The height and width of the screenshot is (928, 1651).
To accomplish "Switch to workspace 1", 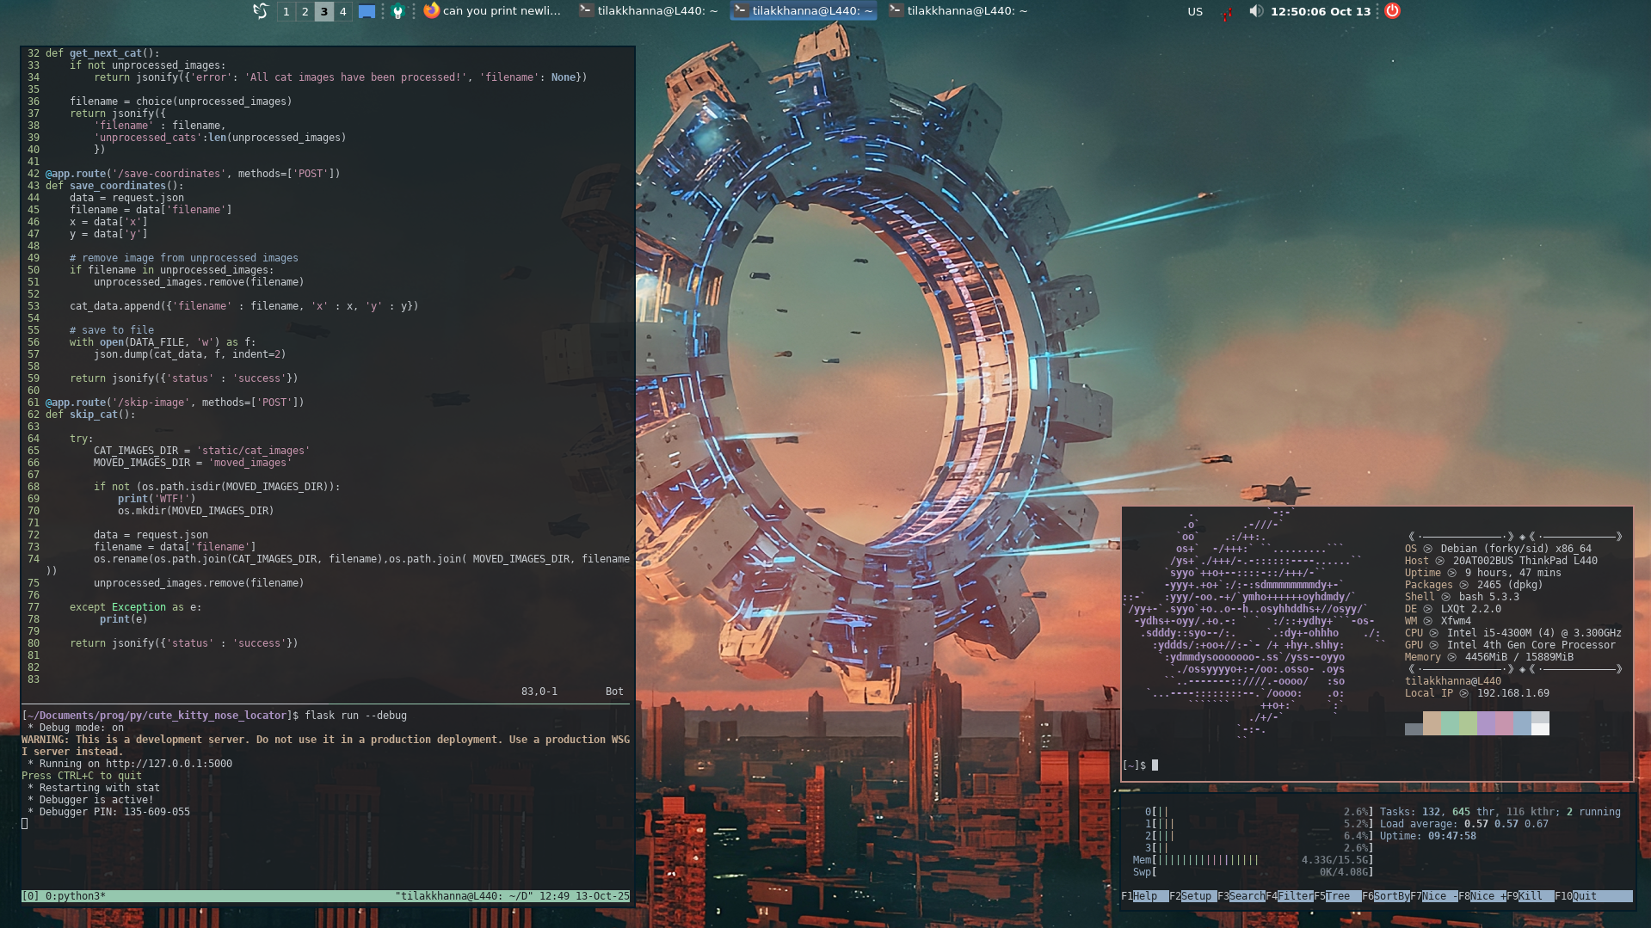I will pyautogui.click(x=286, y=11).
